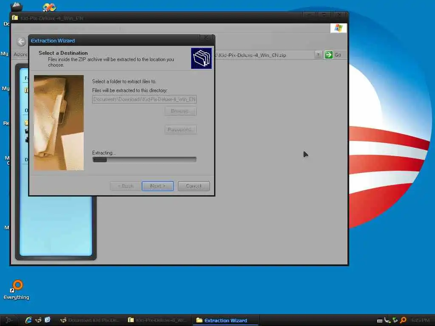435x326 pixels.
Task: Close the Extraction Wizard dialog
Action: point(206,38)
